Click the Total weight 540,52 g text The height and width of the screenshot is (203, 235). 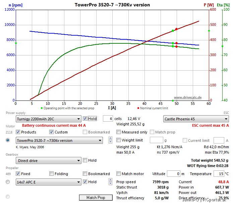210,160
